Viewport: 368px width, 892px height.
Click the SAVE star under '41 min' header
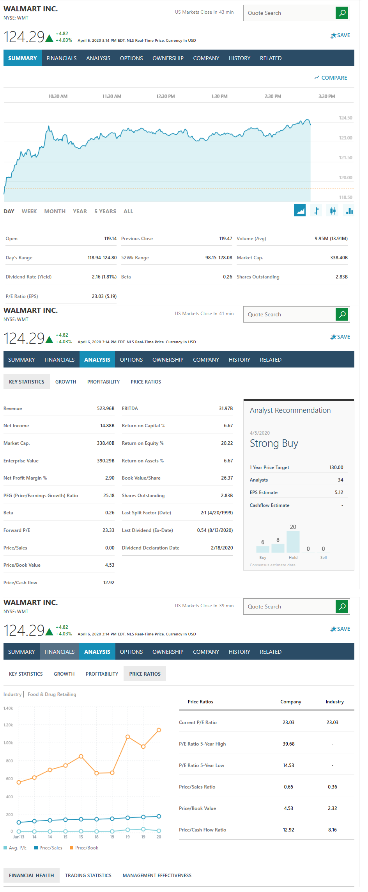[340, 337]
